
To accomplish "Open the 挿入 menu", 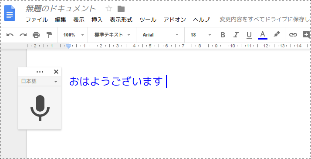I will tap(97, 20).
